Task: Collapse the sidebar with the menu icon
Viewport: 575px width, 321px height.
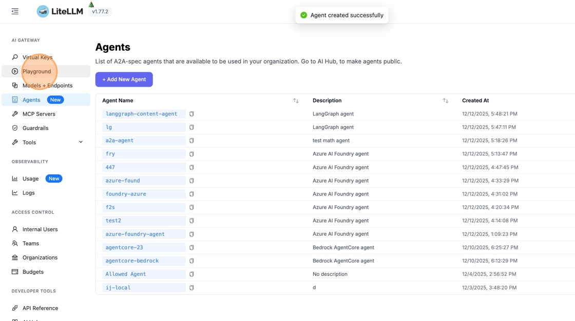Action: click(x=15, y=11)
